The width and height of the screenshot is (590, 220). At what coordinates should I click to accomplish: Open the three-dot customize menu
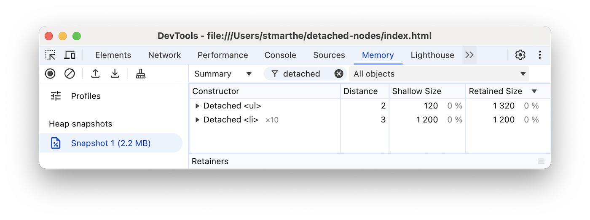[x=540, y=55]
